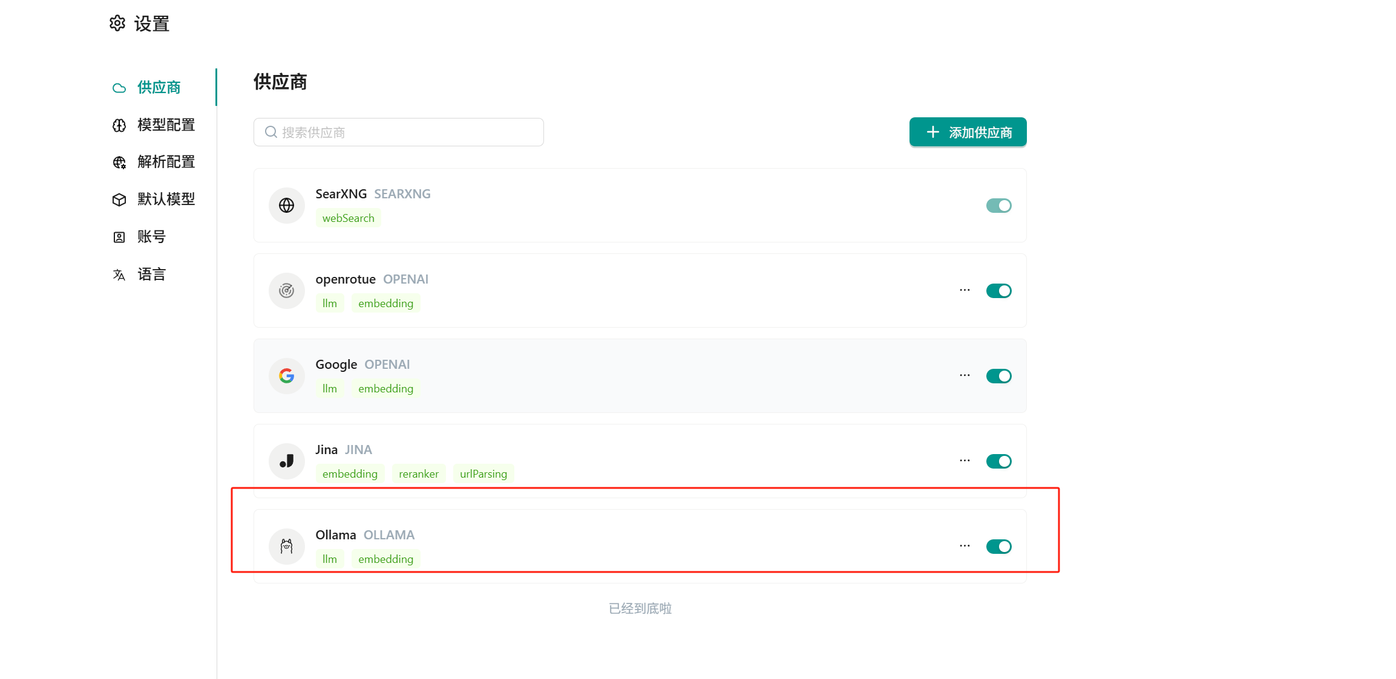The width and height of the screenshot is (1396, 679).
Task: Click the settings gear icon in header
Action: 117,24
